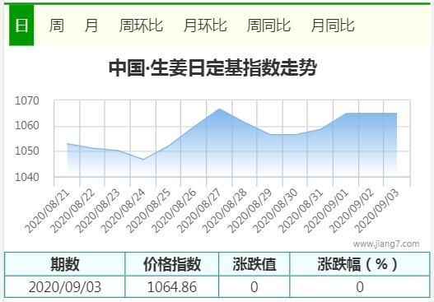434x302 pixels.
Task: Click the 2020/08/23 x-axis date label
Action: click(x=98, y=211)
